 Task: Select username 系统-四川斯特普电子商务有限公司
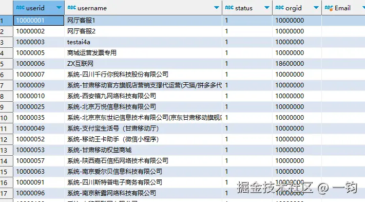143,182
